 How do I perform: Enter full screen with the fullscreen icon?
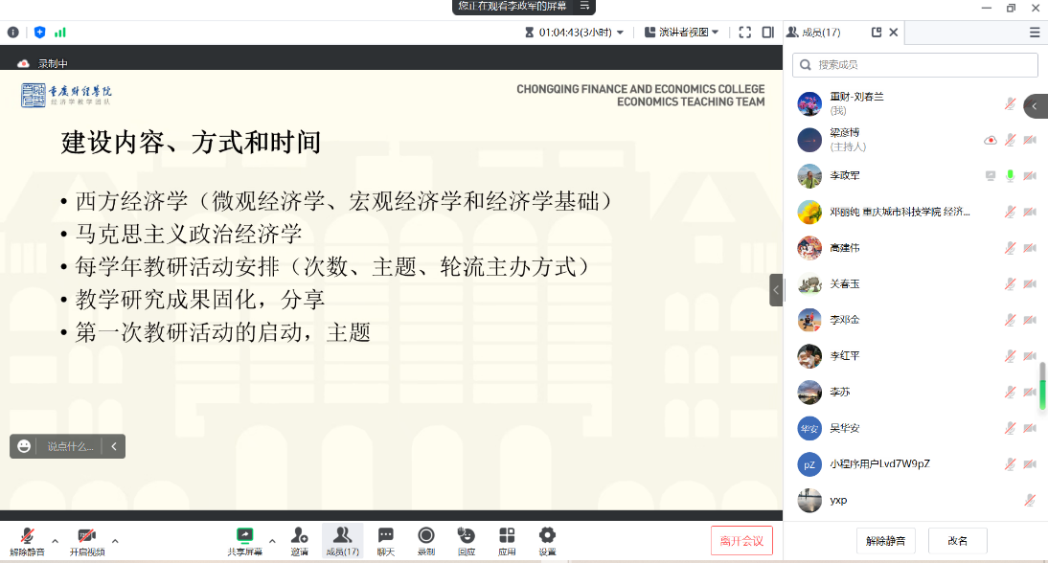pos(745,32)
